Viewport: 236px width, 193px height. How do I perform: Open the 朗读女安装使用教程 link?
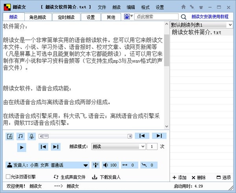pos(210,17)
